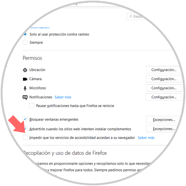Click the search magnifier icon
The image size is (186, 186).
click(x=131, y=16)
